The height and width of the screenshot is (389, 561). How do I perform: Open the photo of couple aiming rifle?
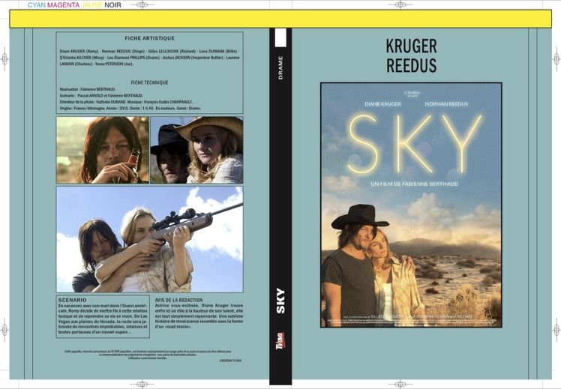pyautogui.click(x=149, y=239)
